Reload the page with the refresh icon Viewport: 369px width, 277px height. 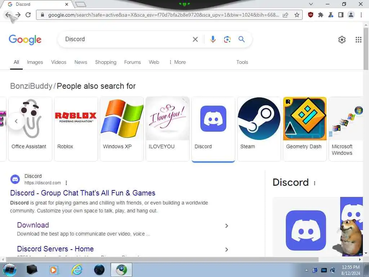click(28, 15)
